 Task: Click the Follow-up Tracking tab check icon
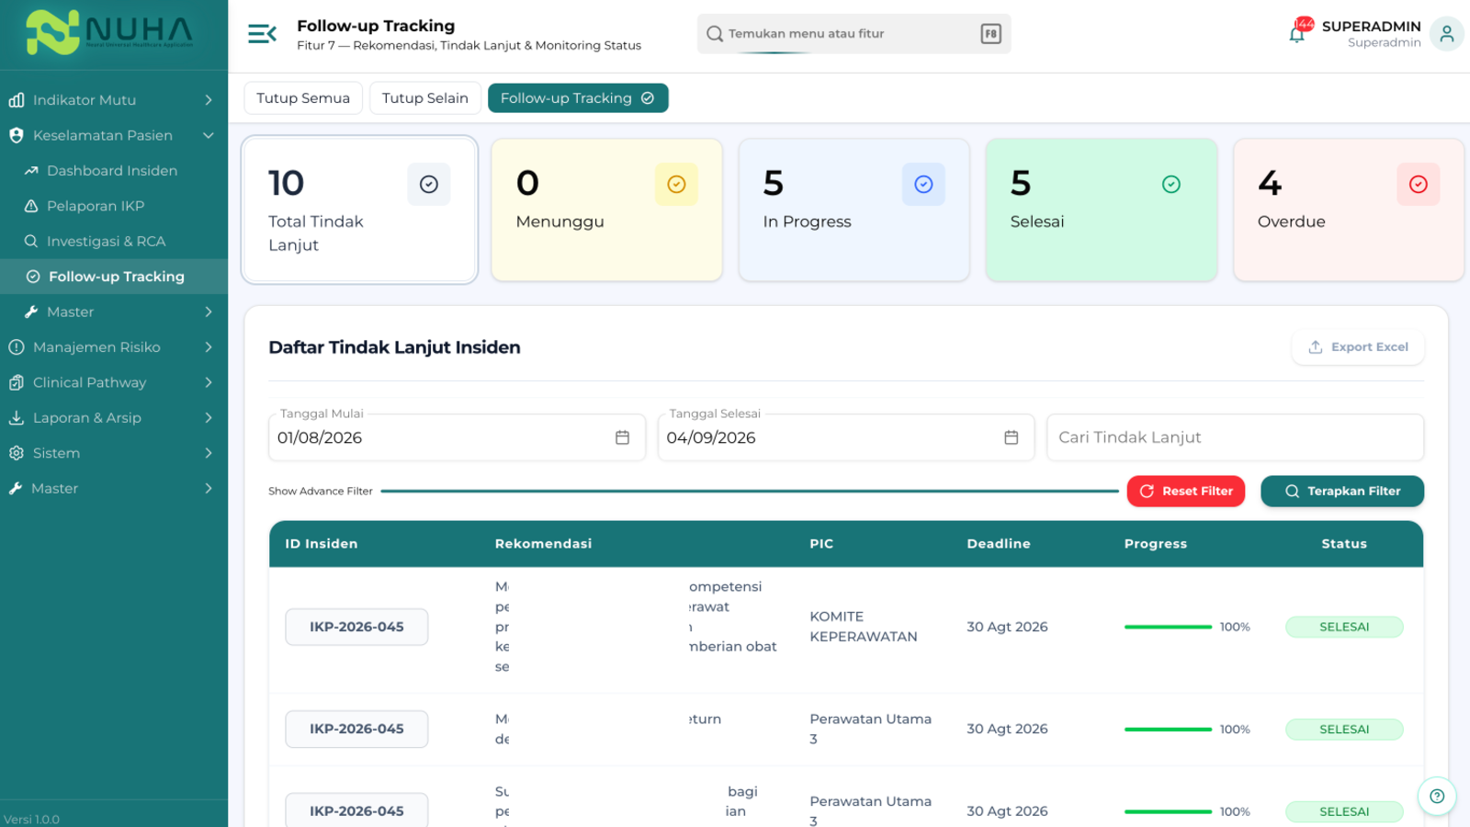[648, 98]
